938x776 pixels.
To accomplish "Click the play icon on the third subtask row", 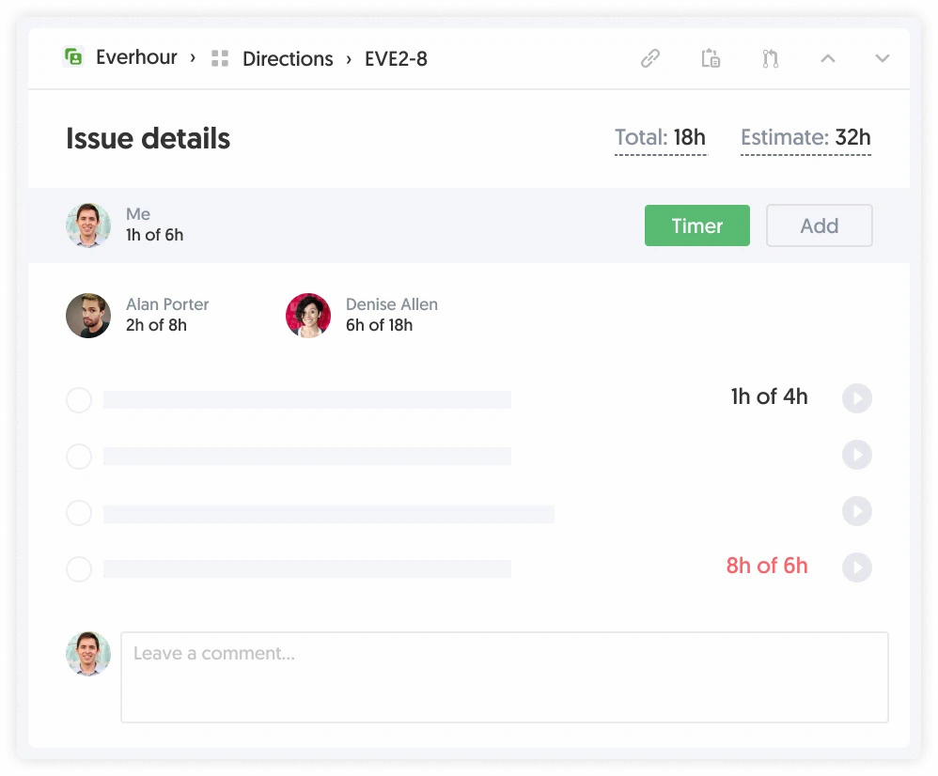I will coord(856,511).
